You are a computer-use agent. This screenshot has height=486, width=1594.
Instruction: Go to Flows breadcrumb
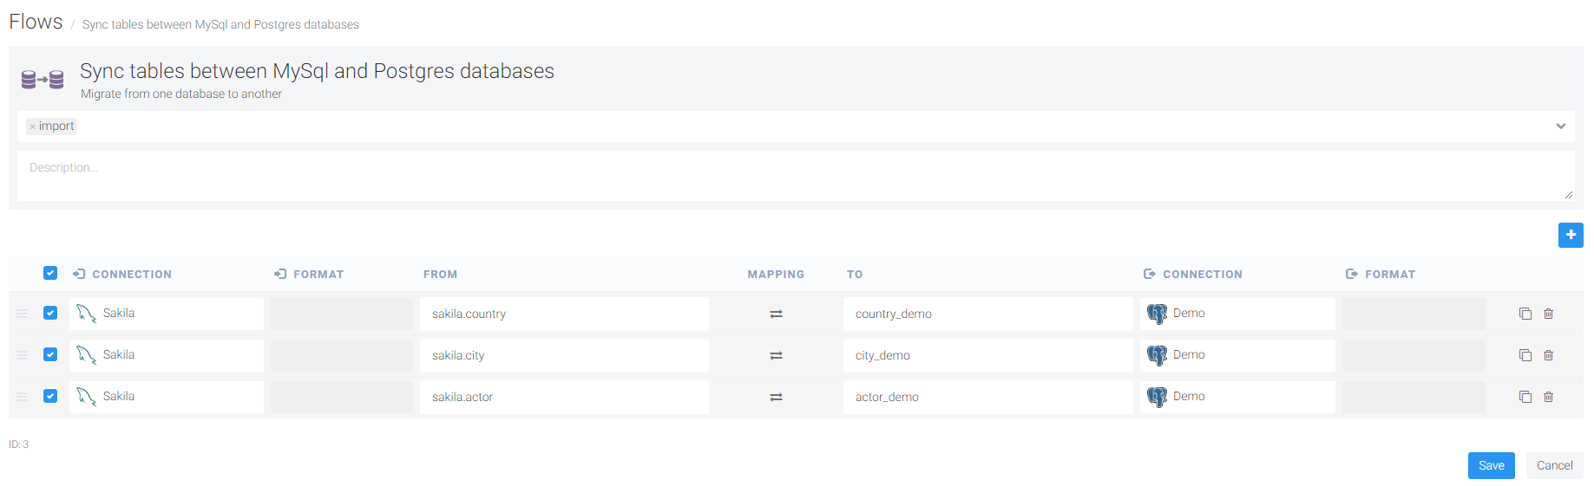(x=36, y=22)
